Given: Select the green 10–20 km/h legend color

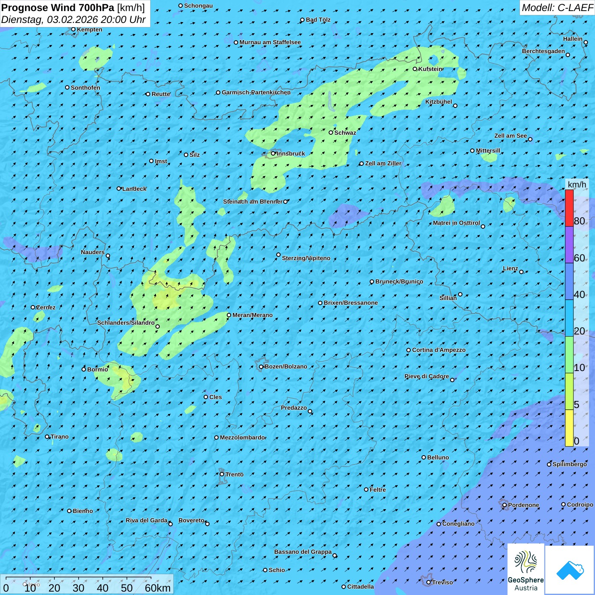Looking at the screenshot, I should 569,355.
